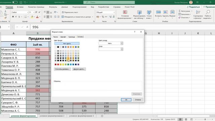Viewport: 215px width, 121px height.
Task: Apply red font color icon
Action: pyautogui.click(x=37, y=17)
